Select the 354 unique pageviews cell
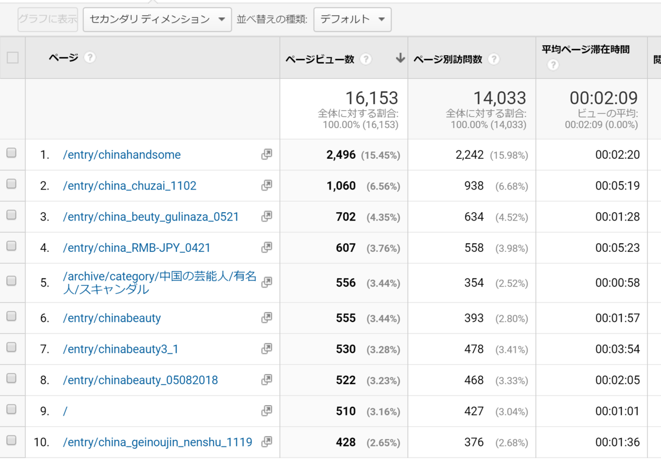 click(x=474, y=283)
